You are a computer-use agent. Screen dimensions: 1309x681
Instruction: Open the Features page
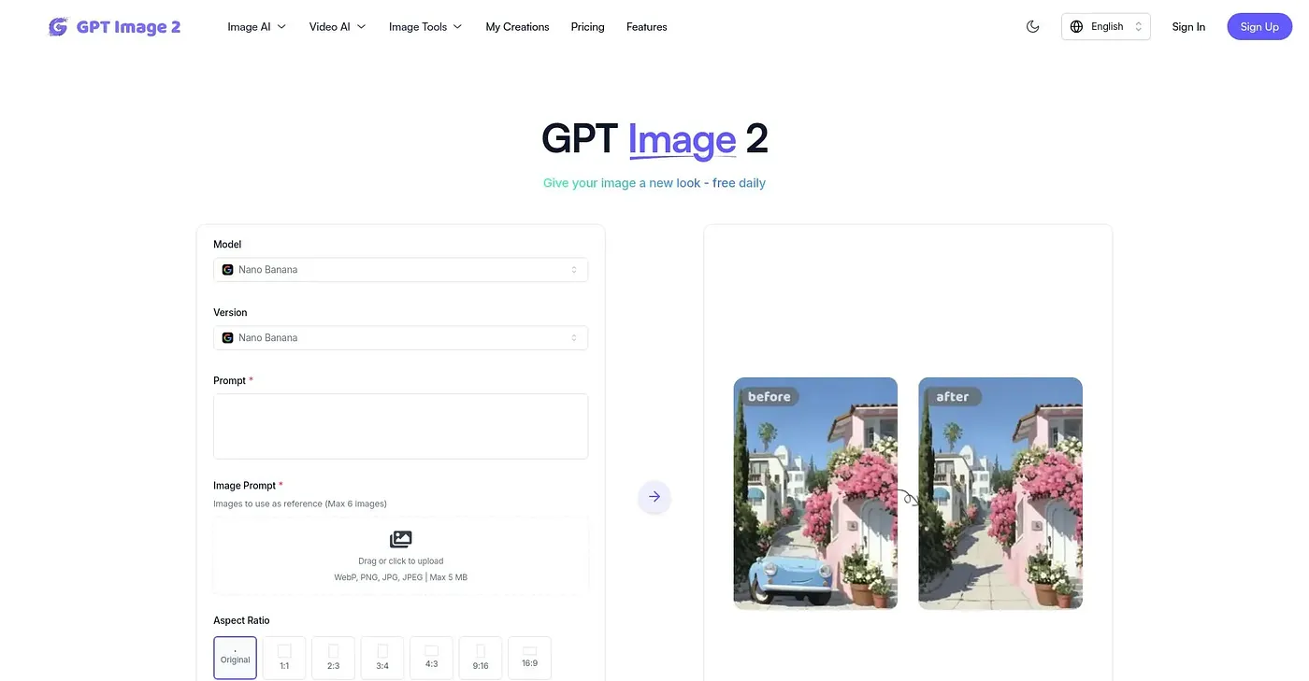point(647,27)
